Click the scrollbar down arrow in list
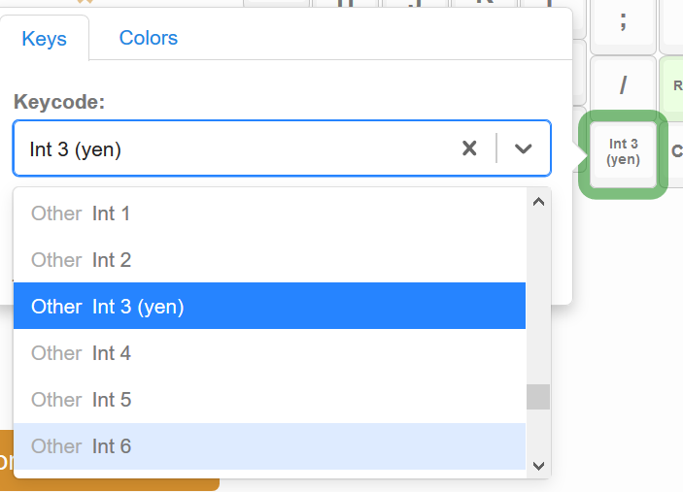683x492 pixels. click(x=538, y=466)
